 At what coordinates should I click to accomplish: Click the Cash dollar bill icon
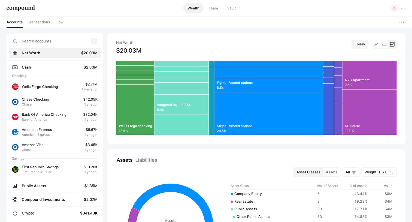click(x=15, y=67)
